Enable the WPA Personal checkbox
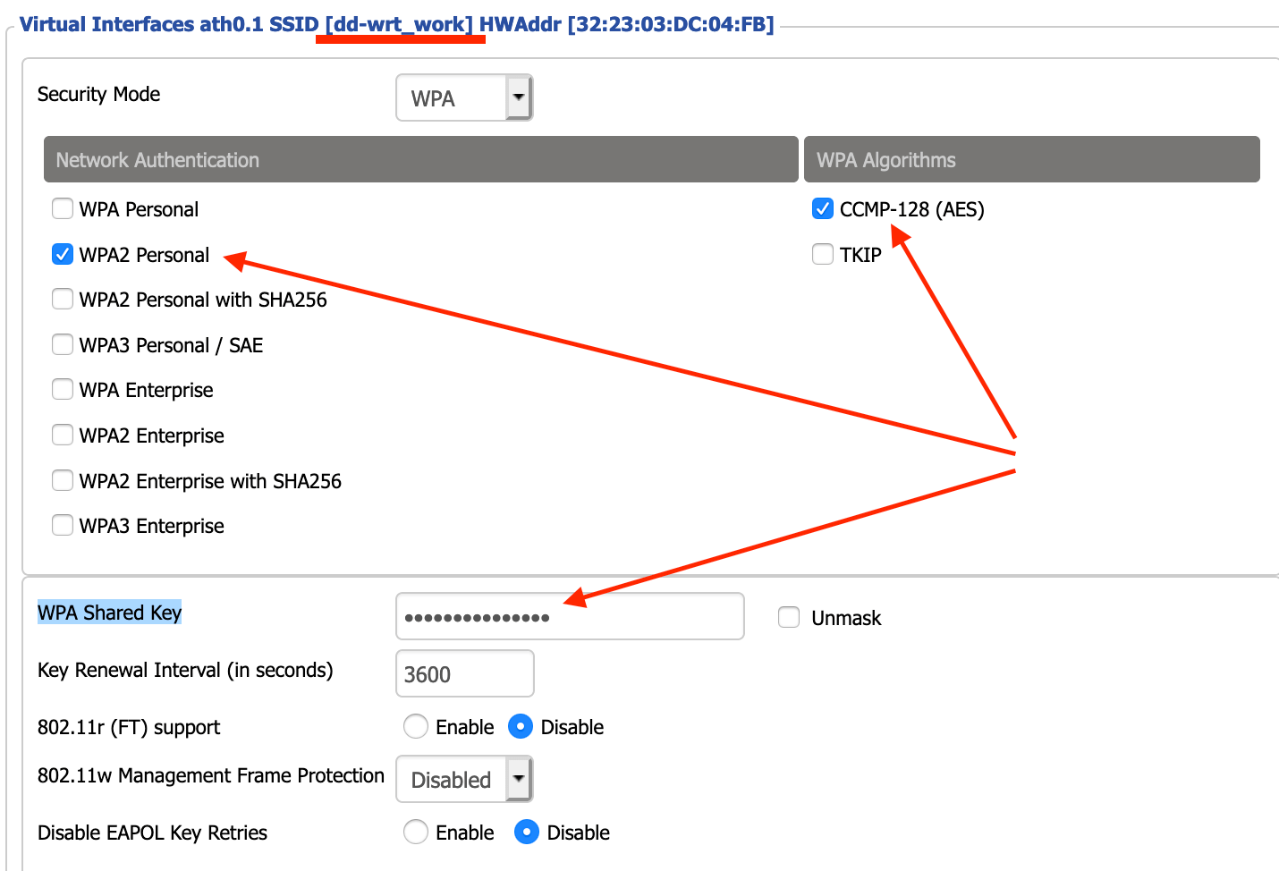 [63, 209]
